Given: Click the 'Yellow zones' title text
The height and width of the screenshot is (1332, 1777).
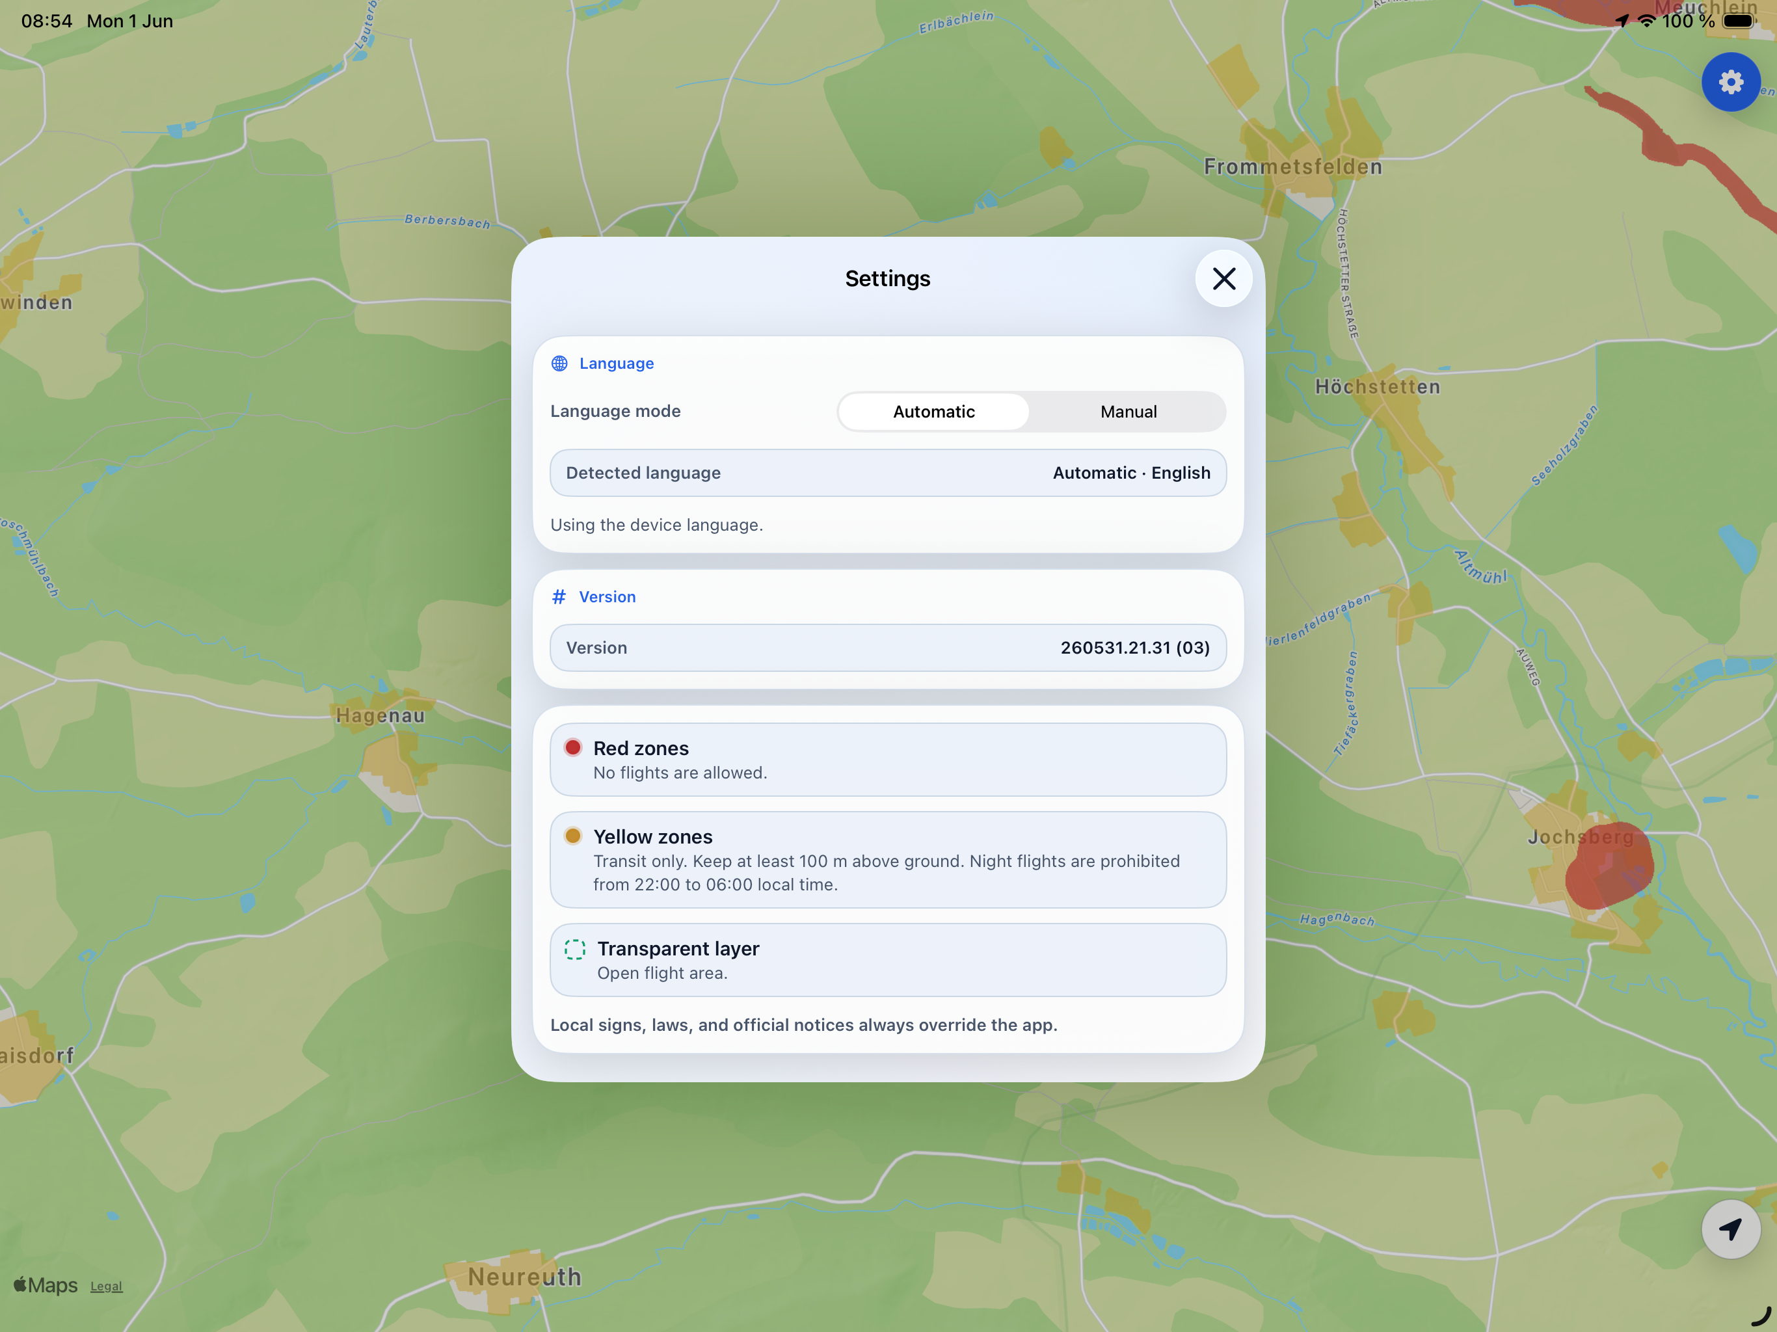Looking at the screenshot, I should (652, 836).
